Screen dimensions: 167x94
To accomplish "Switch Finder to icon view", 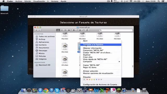I will 58,30.
